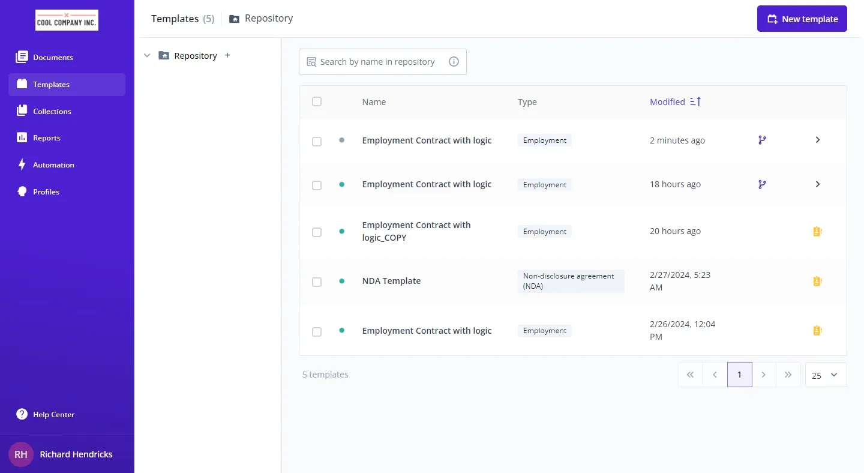Screen dimensions: 864x473
Task: Check the select-all checkbox in table header
Action: click(x=317, y=101)
